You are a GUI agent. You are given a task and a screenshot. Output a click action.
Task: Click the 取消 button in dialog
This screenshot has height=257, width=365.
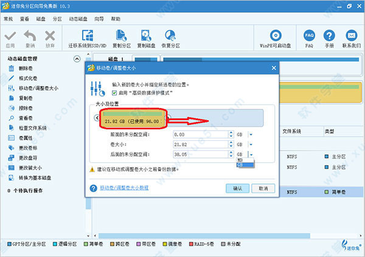tap(263, 188)
